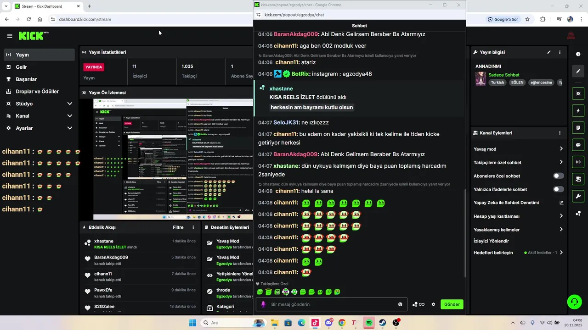Open Steam from the Windows taskbar
The height and width of the screenshot is (330, 588).
pyautogui.click(x=382, y=323)
